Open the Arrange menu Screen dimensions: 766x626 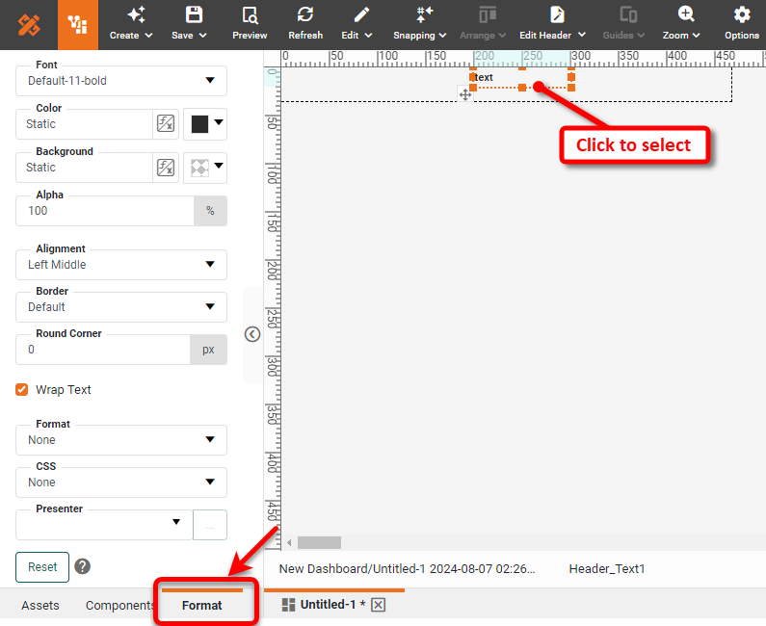point(483,23)
